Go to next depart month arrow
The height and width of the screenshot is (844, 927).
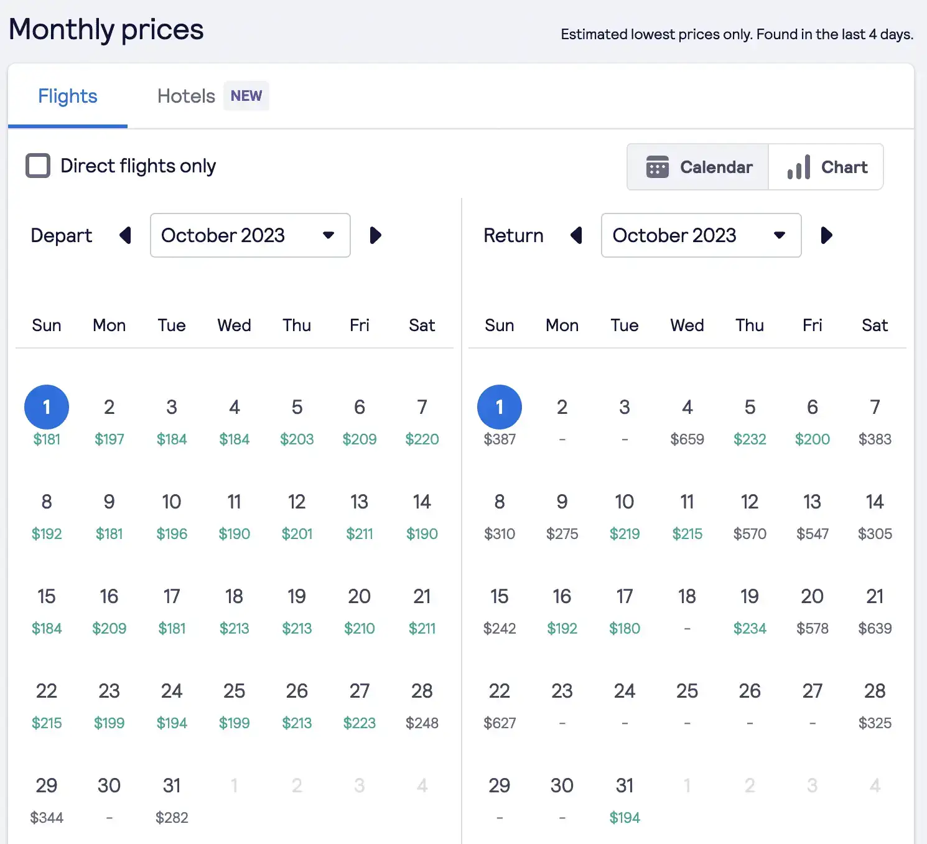(375, 235)
